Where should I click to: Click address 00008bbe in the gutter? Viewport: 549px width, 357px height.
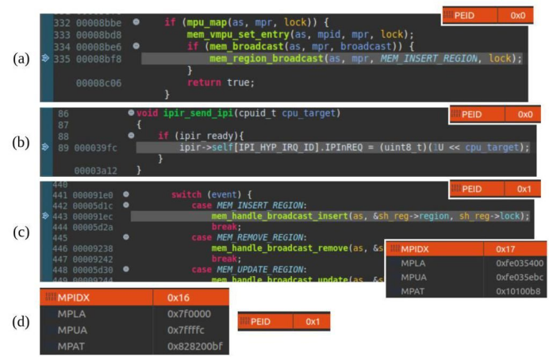click(98, 23)
